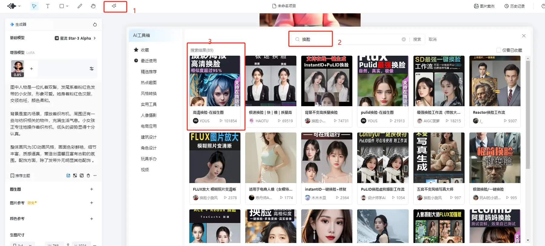Add another LoRA with plus button

pyautogui.click(x=31, y=69)
